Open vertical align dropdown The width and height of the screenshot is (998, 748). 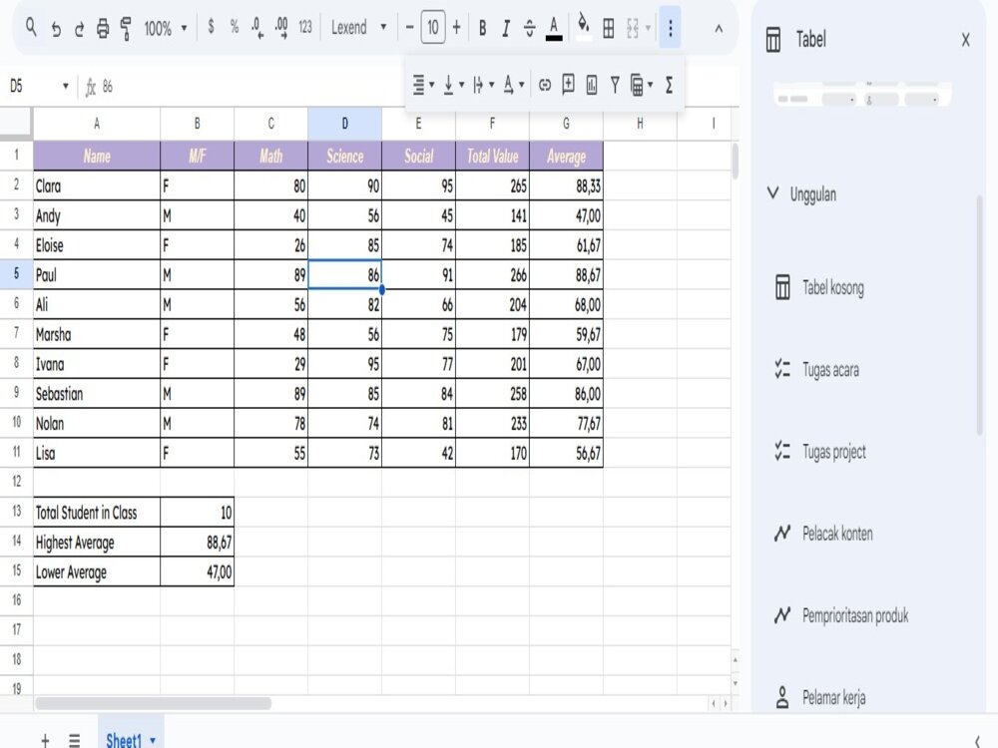453,84
